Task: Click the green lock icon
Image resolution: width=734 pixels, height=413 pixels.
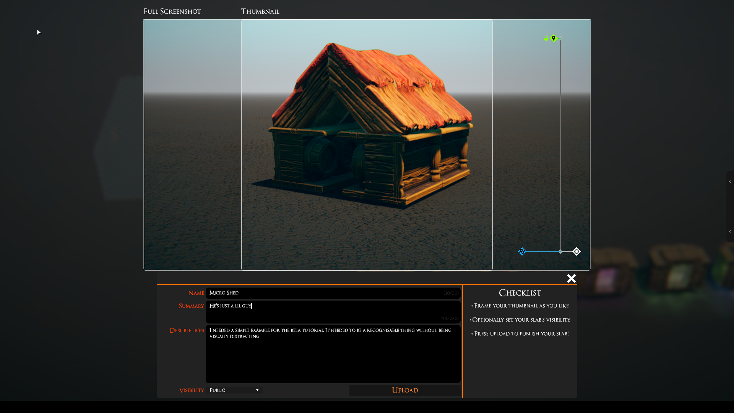Action: pos(546,38)
